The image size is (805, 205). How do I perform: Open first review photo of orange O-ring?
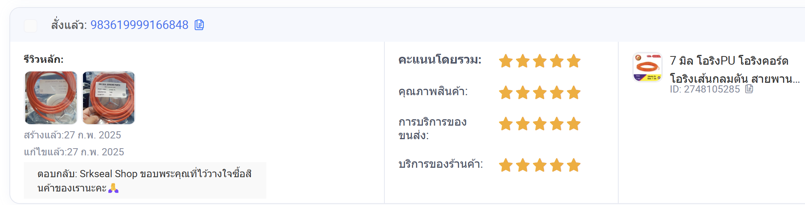click(51, 98)
